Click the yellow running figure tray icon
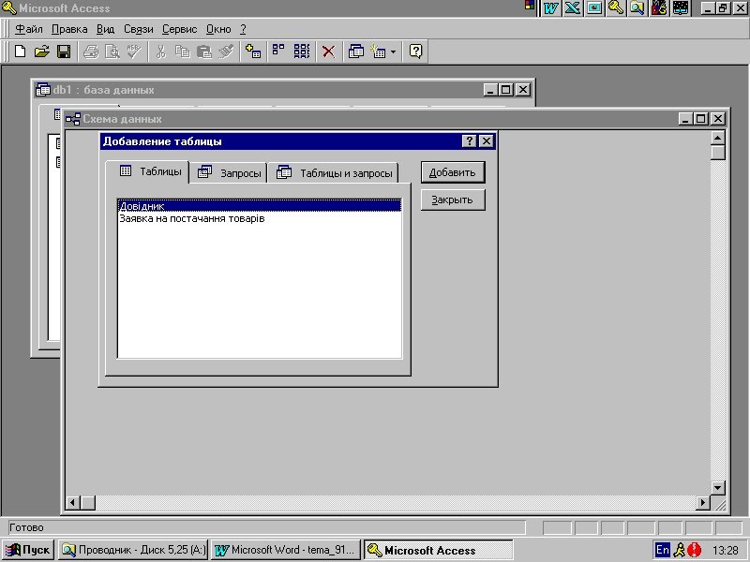Screen dimensions: 750x562 click(679, 551)
